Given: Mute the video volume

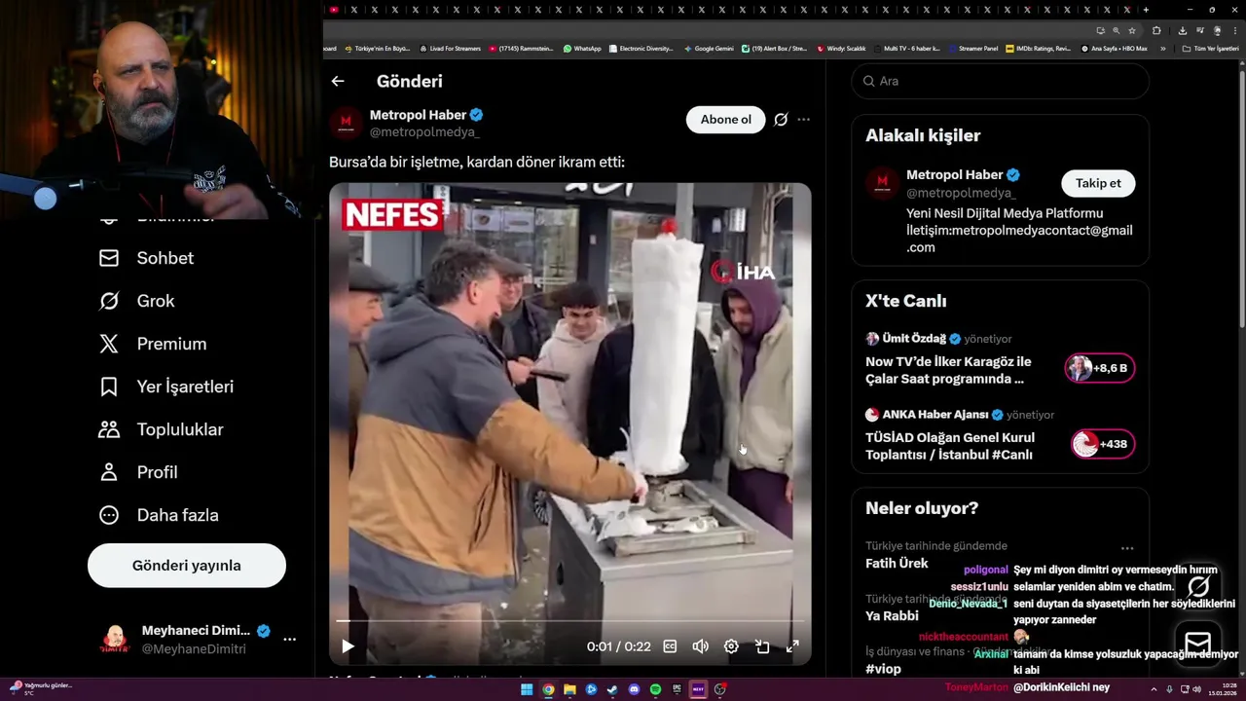Looking at the screenshot, I should click(700, 646).
